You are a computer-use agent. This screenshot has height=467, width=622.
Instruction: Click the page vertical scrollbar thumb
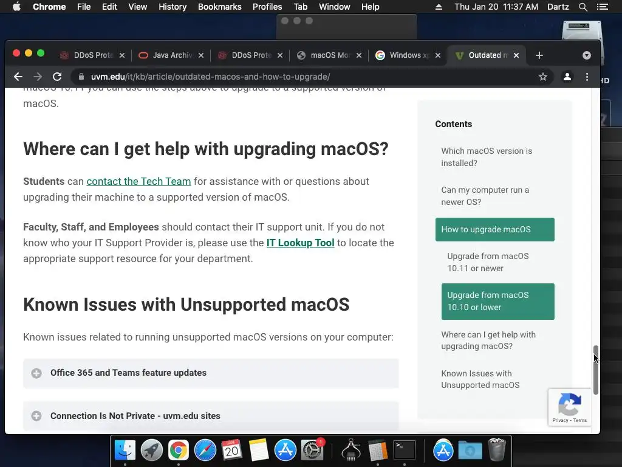(x=595, y=370)
